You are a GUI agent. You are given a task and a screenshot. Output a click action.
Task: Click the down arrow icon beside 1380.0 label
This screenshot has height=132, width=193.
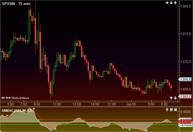tap(171, 3)
